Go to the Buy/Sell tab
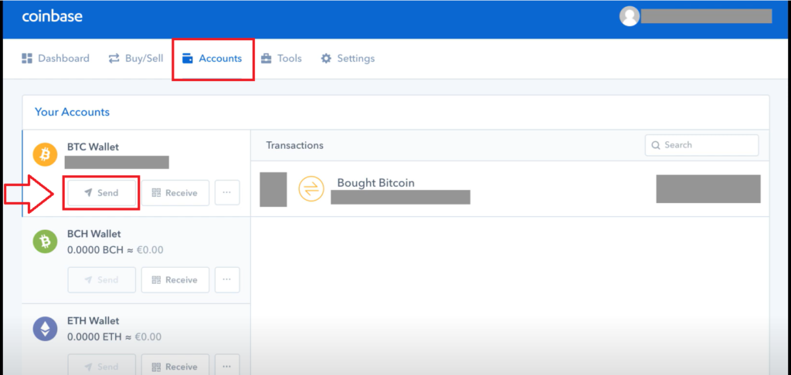 tap(136, 59)
